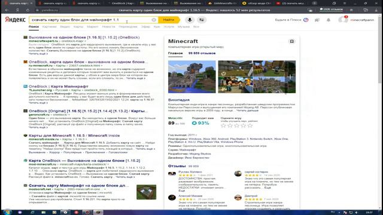Open the 99 889 отзывов tab
This screenshot has width=383, height=215.
tap(202, 53)
